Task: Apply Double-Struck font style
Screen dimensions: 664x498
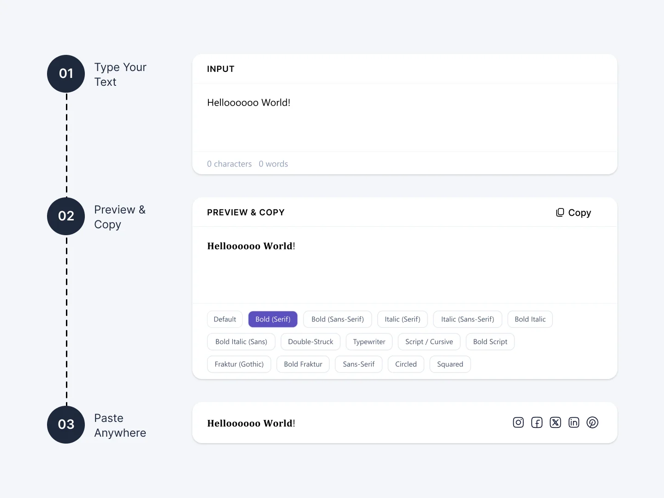Action: 311,342
